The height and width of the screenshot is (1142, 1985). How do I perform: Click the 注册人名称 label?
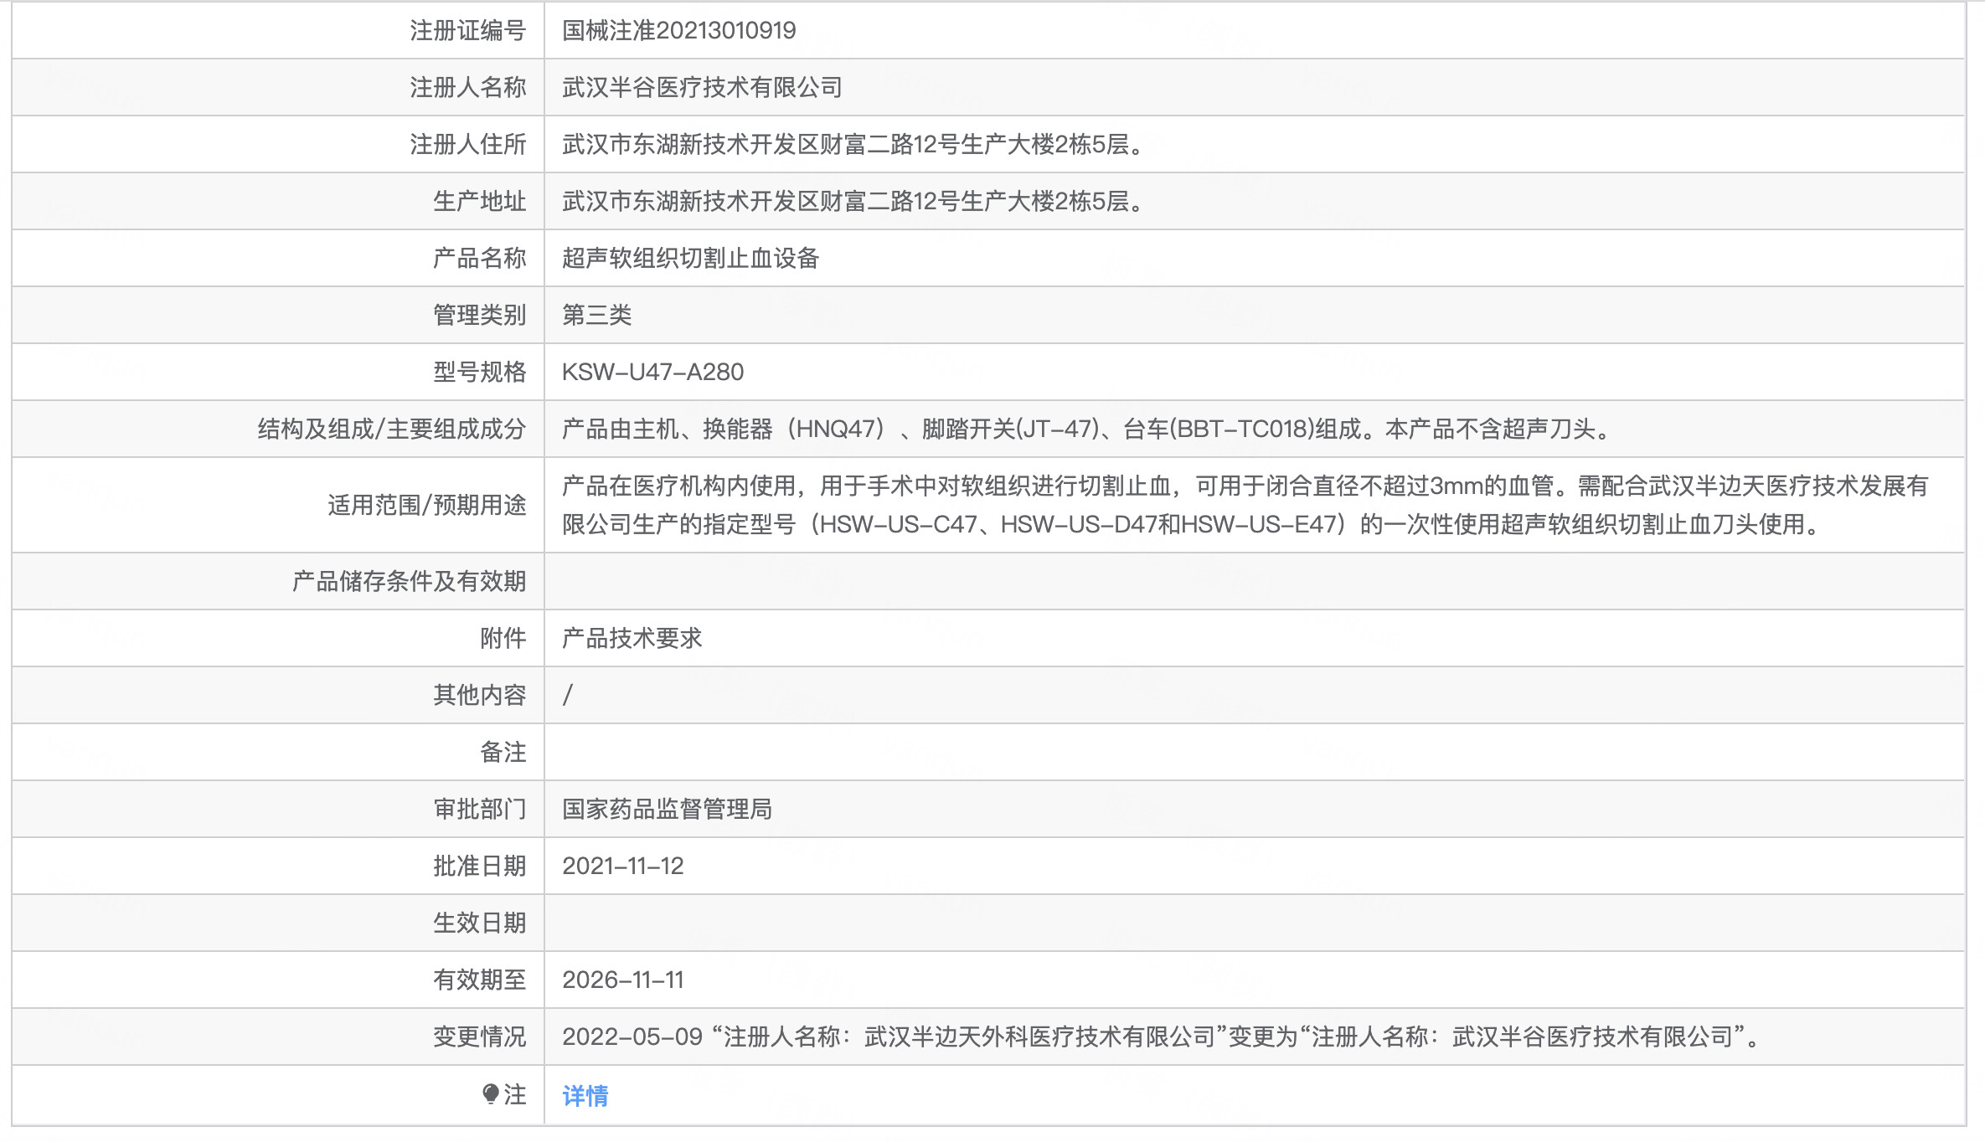(x=467, y=87)
